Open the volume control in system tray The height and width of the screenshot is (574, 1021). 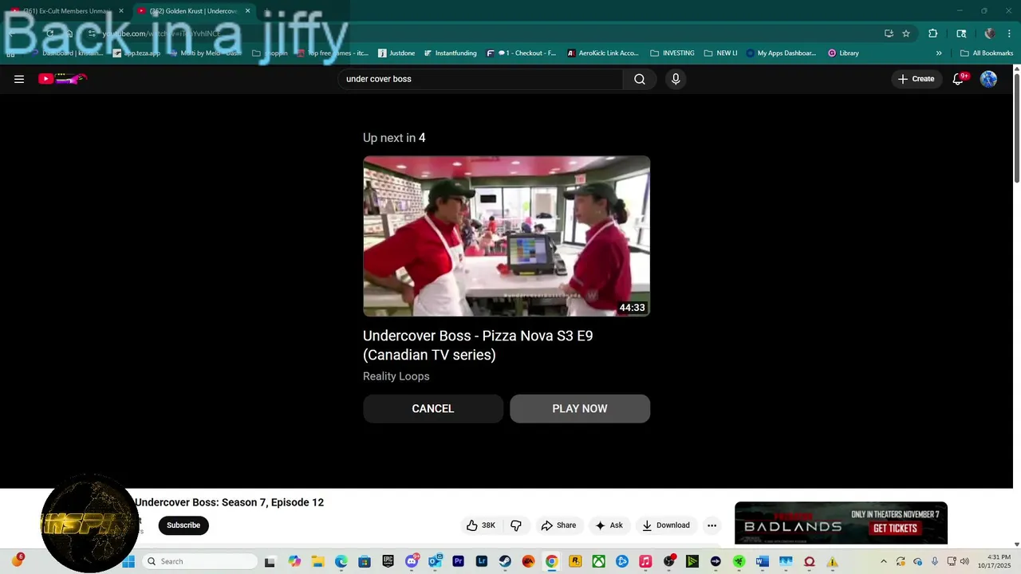(964, 561)
